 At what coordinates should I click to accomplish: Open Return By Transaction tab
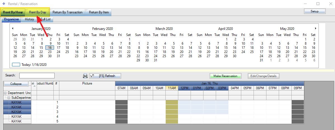(x=67, y=12)
